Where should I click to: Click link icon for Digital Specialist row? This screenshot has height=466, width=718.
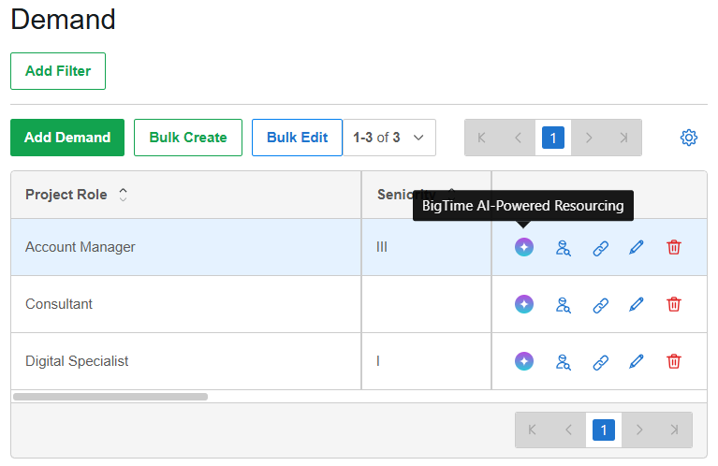601,361
